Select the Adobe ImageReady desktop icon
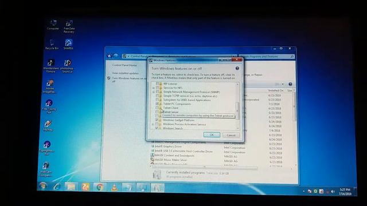This screenshot has width=367, height=206. 49,86
